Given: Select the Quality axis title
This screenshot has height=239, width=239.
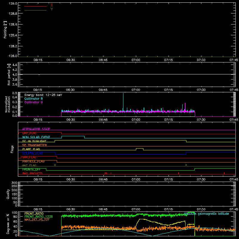Looking at the screenshot, I should (8, 194).
